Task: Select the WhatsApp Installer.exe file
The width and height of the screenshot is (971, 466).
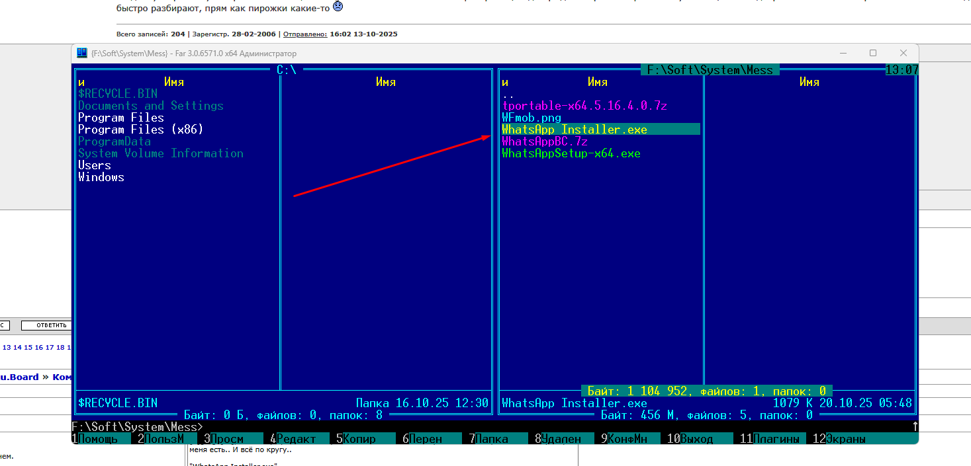Action: coord(574,130)
